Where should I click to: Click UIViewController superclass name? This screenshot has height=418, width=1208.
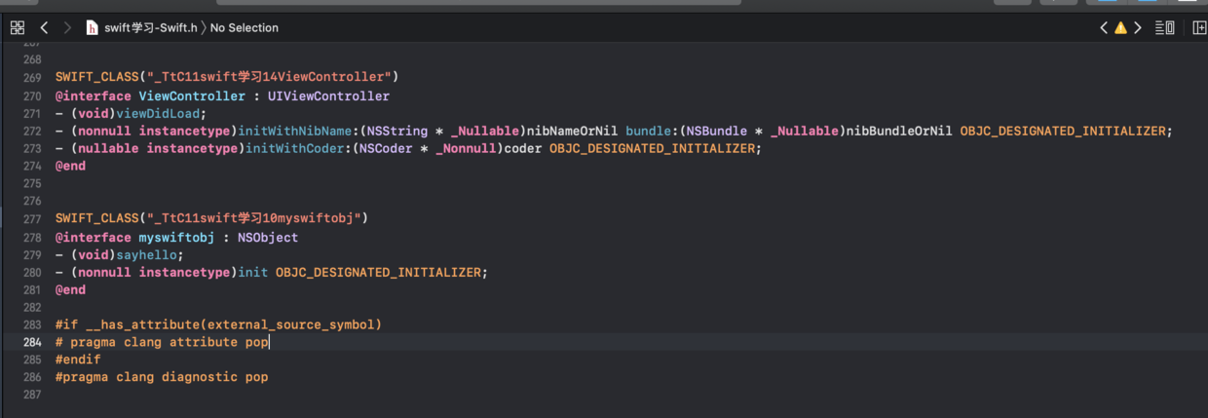[328, 96]
